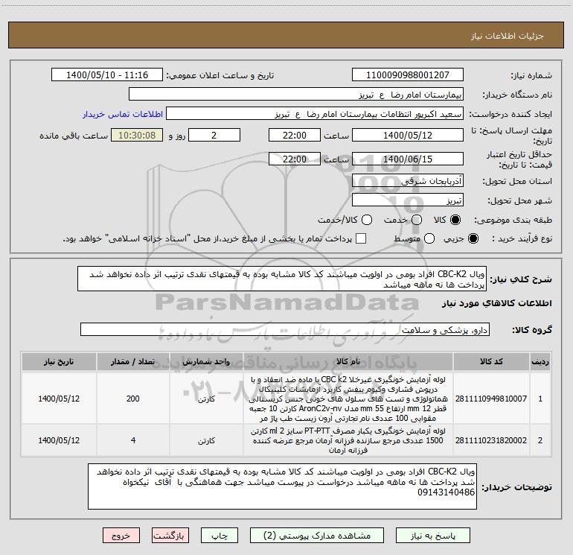
Task: Click quantity cell 4 in row 2
Action: coord(133,440)
